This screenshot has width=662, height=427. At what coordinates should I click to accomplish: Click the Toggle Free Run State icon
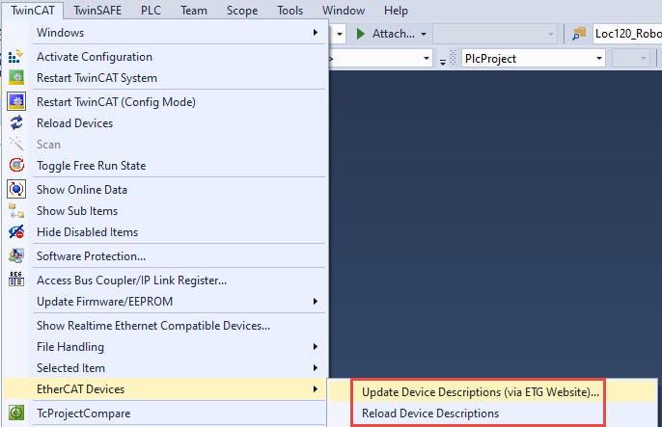16,166
